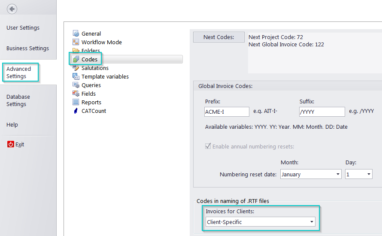The height and width of the screenshot is (236, 382).
Task: Click the CATCount icon
Action: point(76,111)
